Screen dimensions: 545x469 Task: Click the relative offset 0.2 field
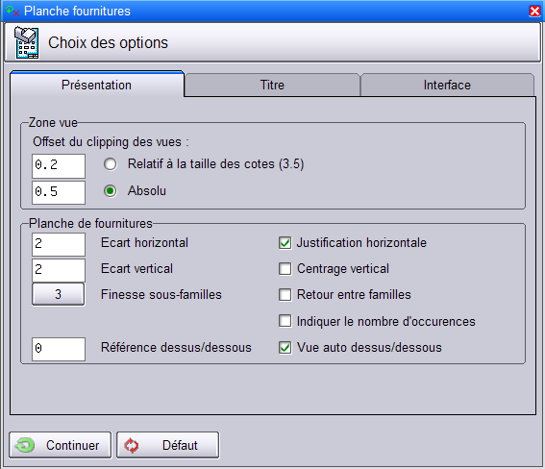[x=59, y=165]
